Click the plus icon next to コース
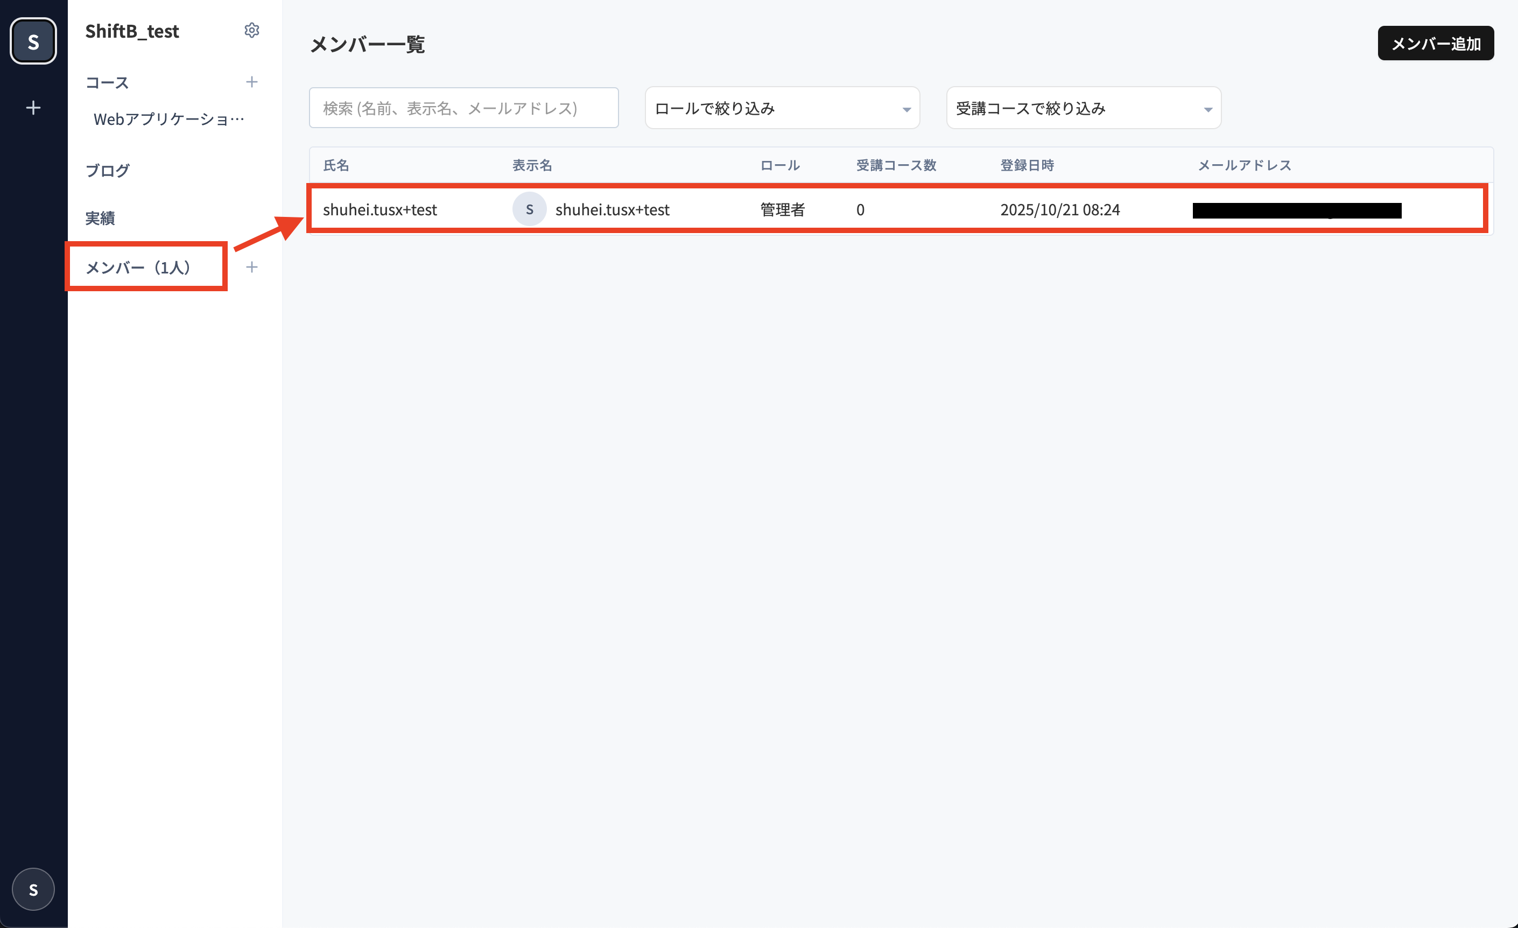The height and width of the screenshot is (928, 1518). coord(251,82)
